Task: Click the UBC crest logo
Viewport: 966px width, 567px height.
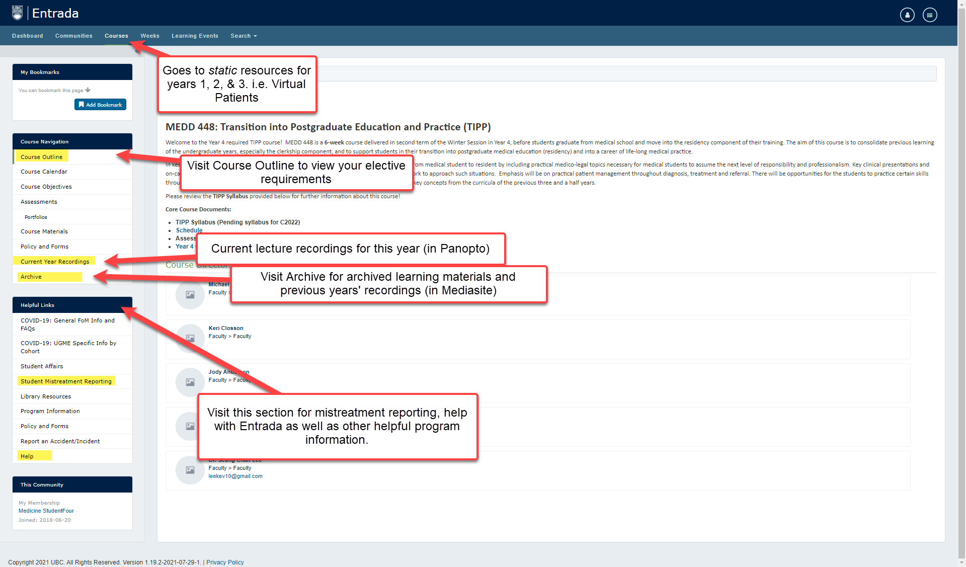Action: point(18,13)
